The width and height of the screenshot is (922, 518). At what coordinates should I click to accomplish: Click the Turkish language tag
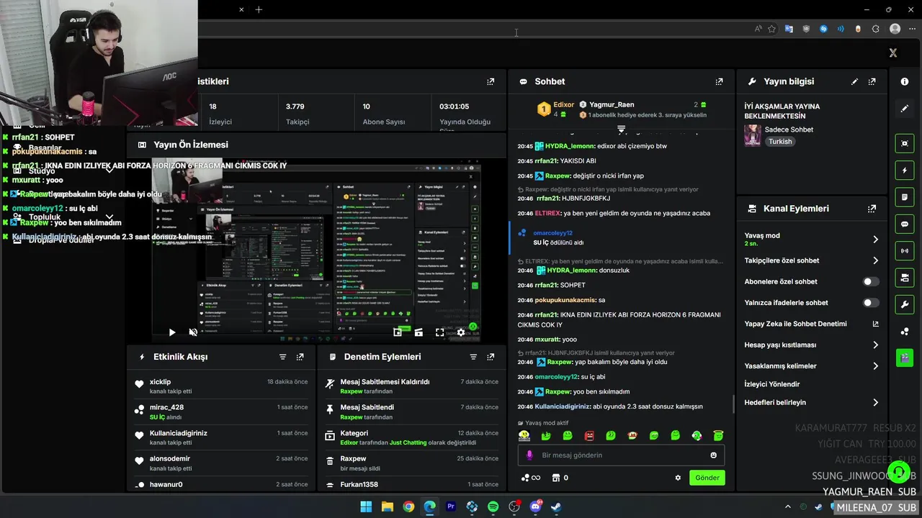pos(780,142)
